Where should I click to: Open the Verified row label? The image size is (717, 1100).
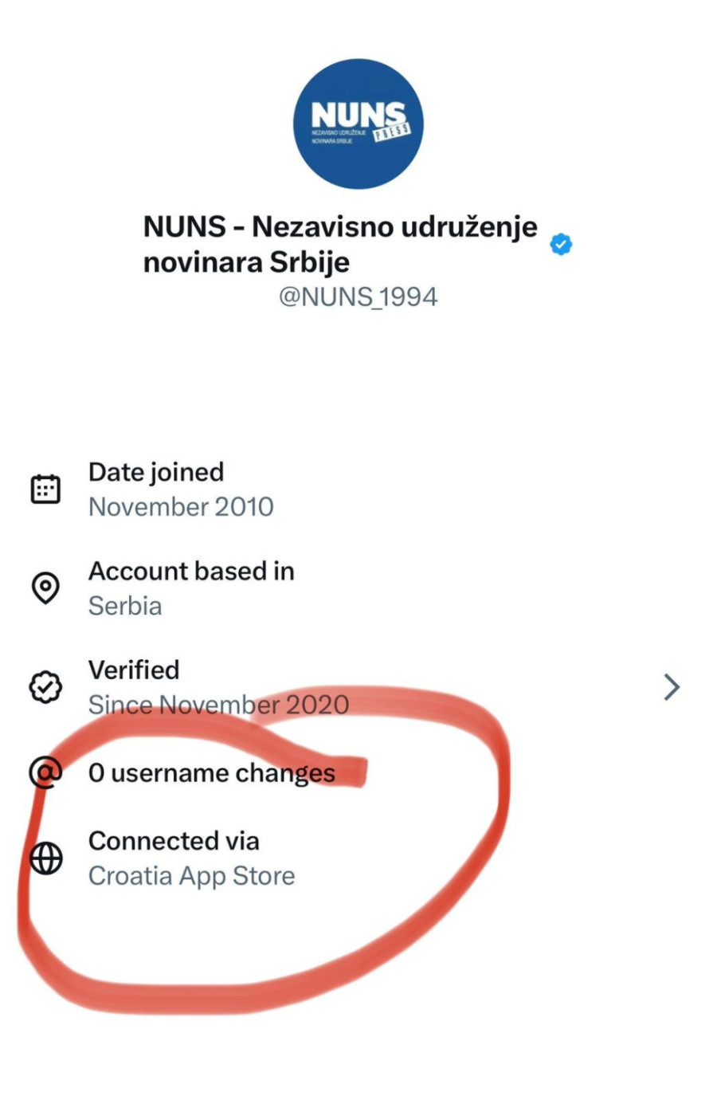pos(134,670)
